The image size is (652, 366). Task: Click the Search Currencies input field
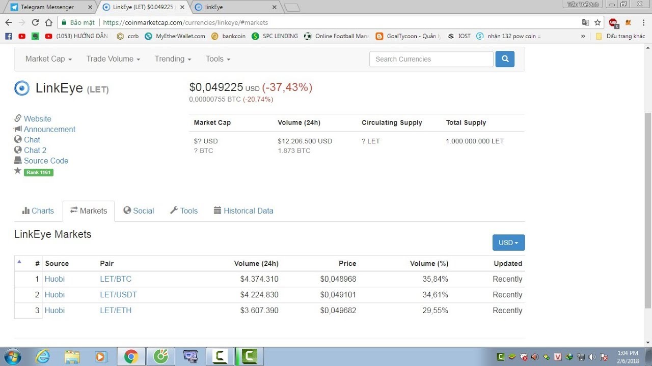(431, 59)
